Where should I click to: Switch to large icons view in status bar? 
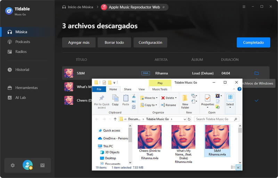click(x=239, y=168)
